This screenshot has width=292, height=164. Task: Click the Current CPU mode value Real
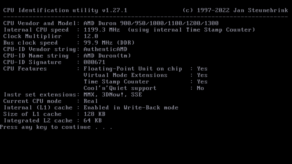[91, 101]
